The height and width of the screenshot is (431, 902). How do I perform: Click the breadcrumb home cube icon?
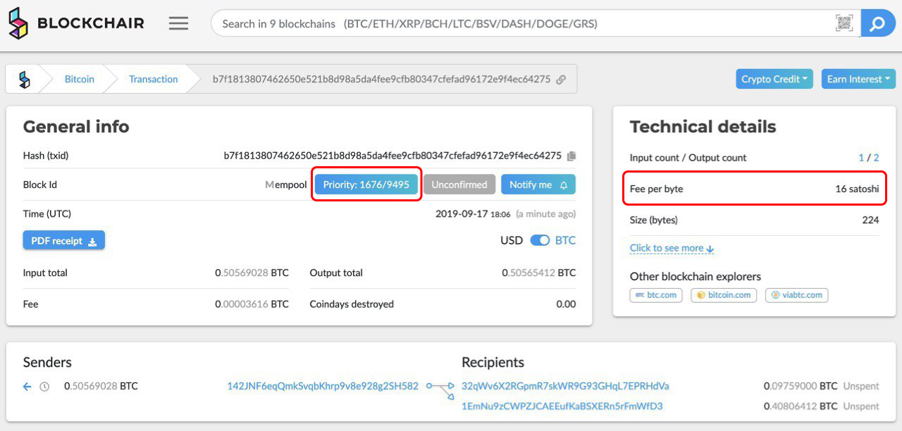point(25,80)
